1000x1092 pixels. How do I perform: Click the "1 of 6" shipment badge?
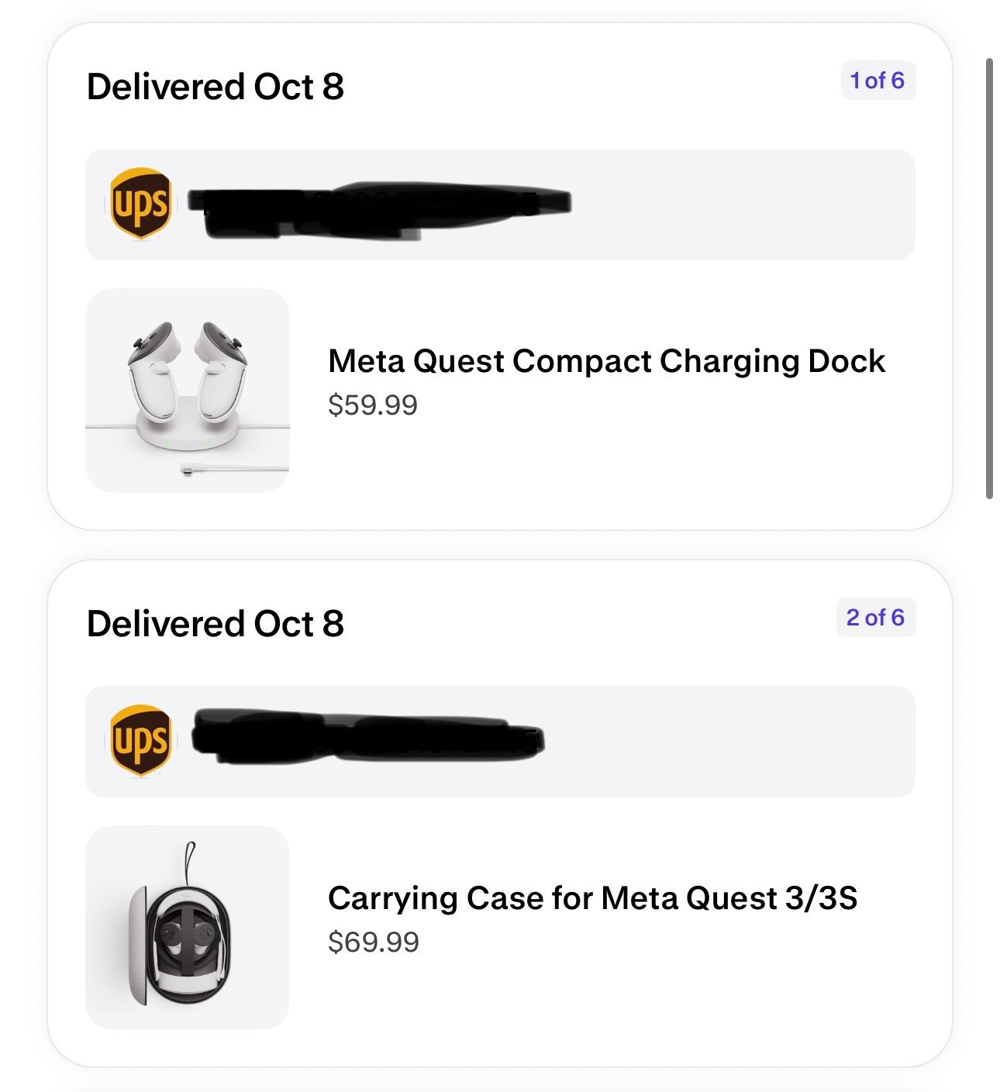click(878, 81)
